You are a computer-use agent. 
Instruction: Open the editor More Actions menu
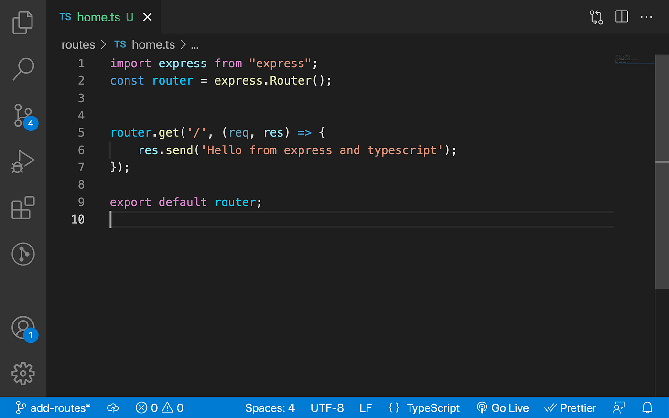pos(646,17)
